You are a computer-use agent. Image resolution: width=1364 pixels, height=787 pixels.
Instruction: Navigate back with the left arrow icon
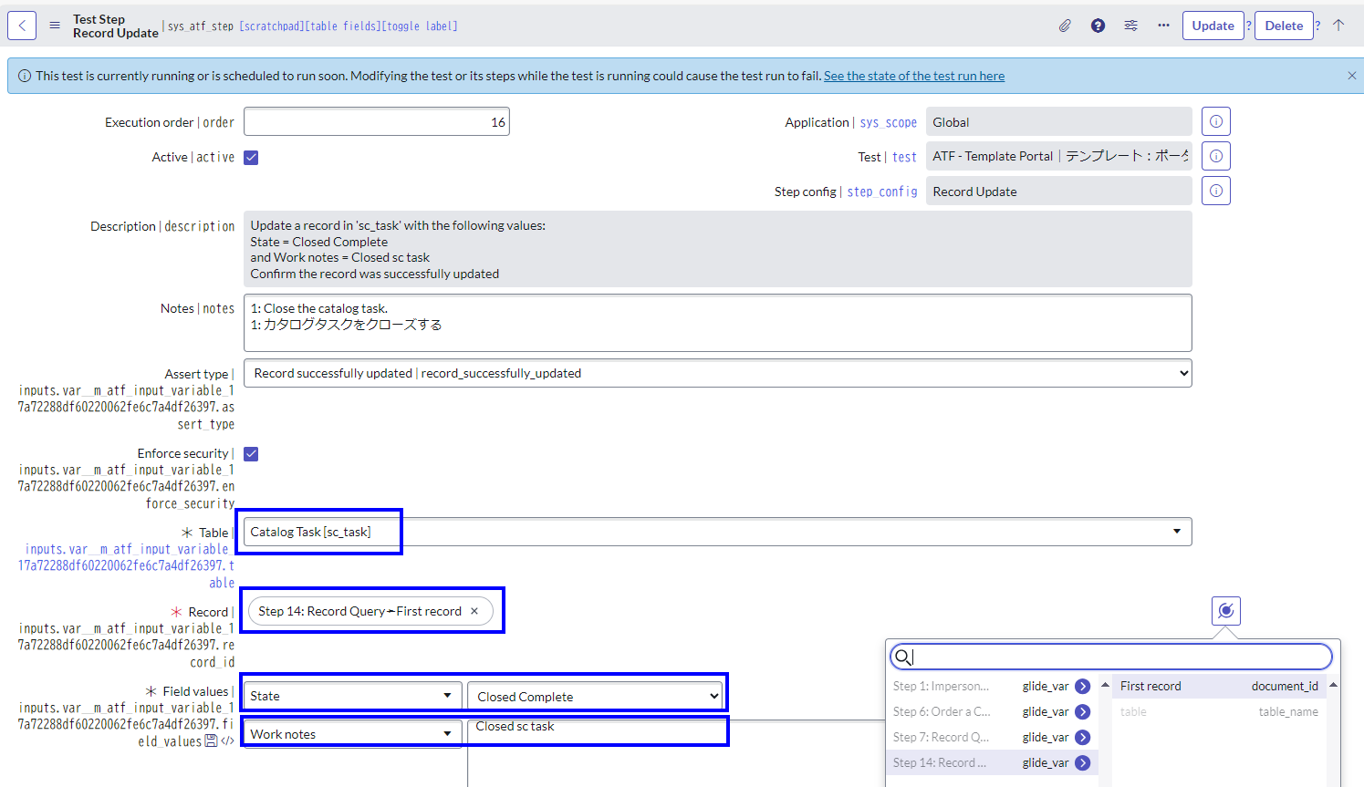[x=21, y=25]
